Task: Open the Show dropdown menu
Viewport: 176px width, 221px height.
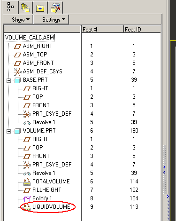Action: tap(18, 20)
